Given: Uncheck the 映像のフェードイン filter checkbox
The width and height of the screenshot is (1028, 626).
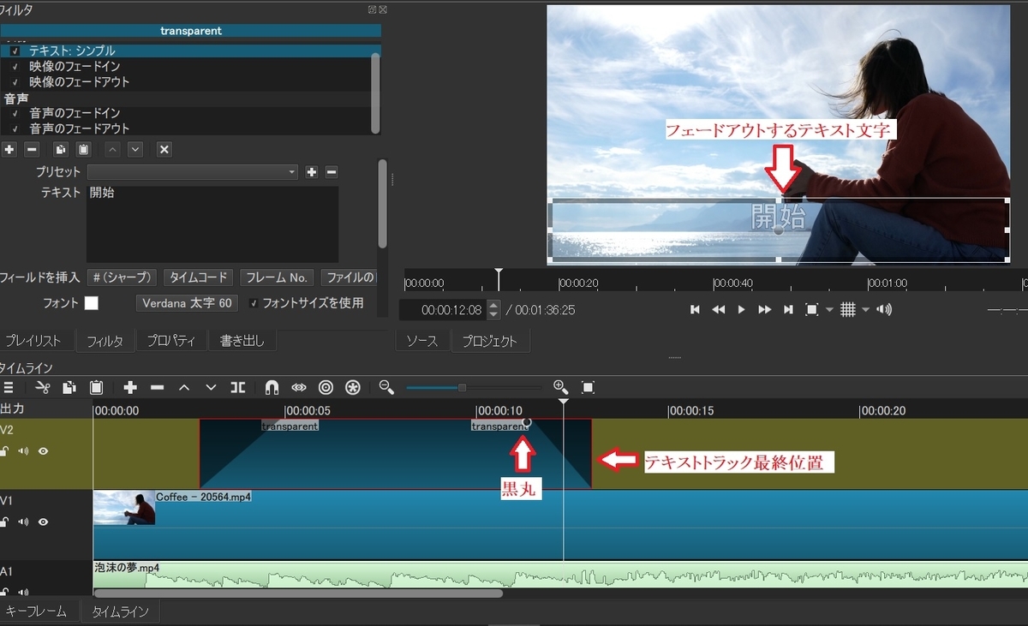Looking at the screenshot, I should point(15,67).
